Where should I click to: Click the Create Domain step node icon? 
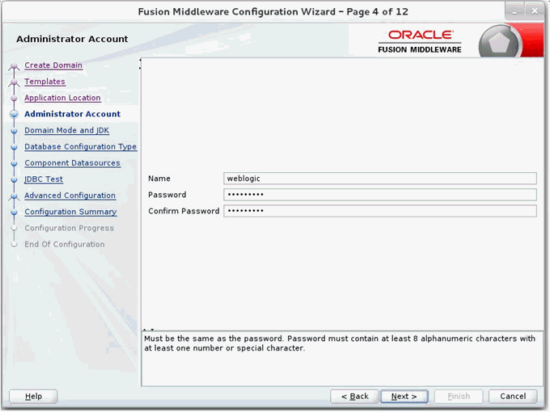click(14, 65)
